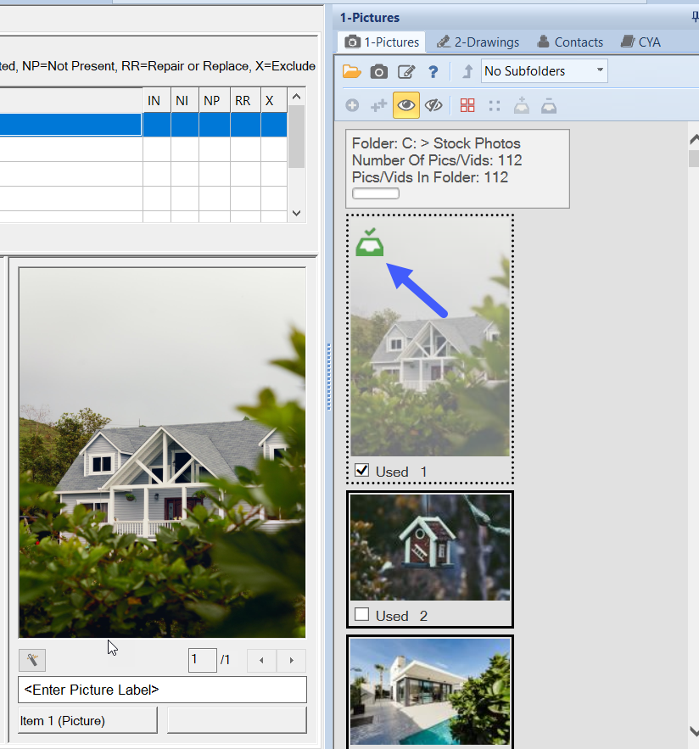Toggle the highlighted eye show-pictures button
The image size is (699, 749).
(x=406, y=105)
